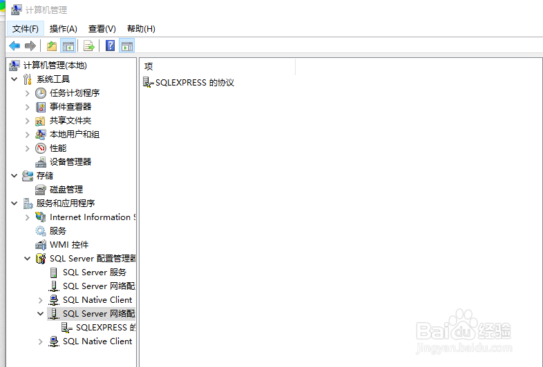
Task: Click the 存储 icon
Action: pyautogui.click(x=28, y=176)
